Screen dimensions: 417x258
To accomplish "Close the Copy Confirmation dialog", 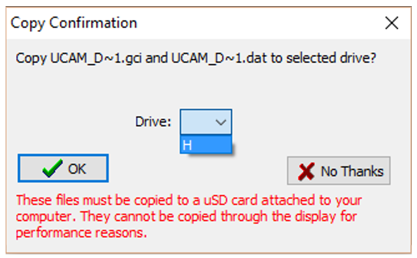I will tap(391, 23).
